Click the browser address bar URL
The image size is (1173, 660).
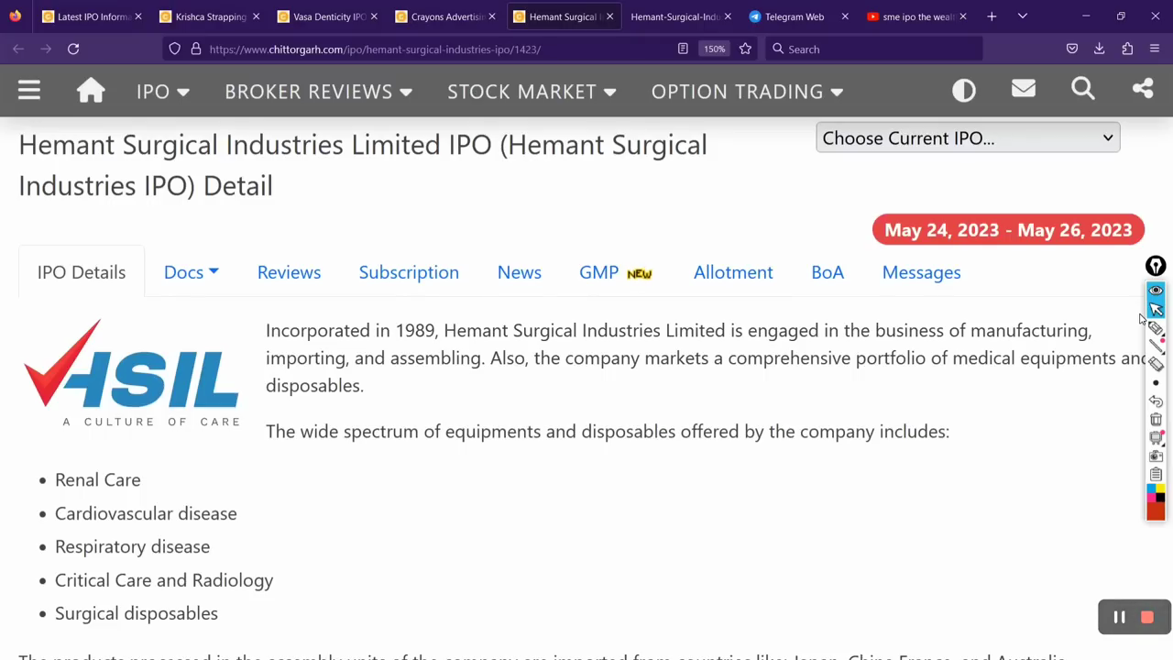pos(375,49)
